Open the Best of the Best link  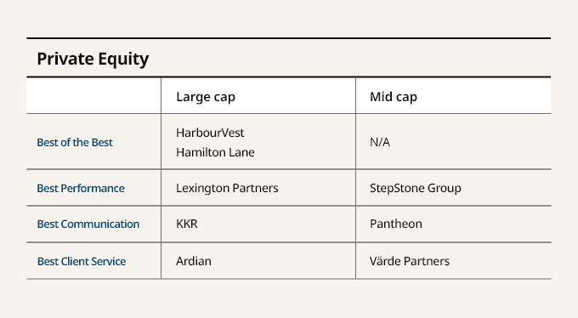point(75,142)
